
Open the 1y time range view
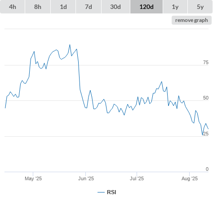(x=175, y=7)
